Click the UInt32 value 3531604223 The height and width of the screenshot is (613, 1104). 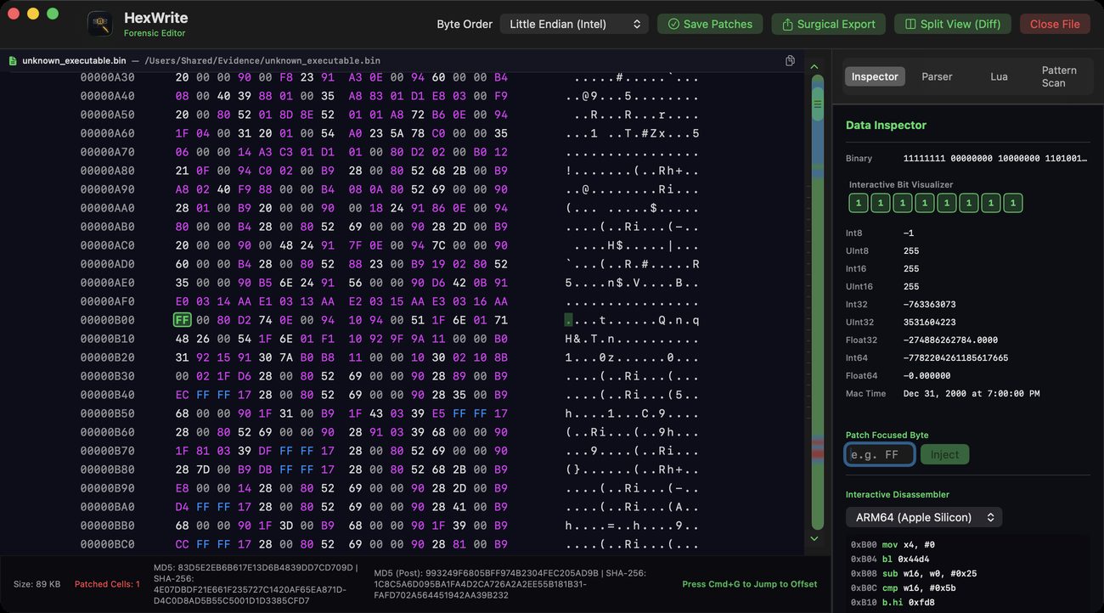coord(929,322)
